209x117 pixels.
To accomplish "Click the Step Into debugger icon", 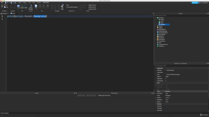I will pyautogui.click(x=52, y=6).
